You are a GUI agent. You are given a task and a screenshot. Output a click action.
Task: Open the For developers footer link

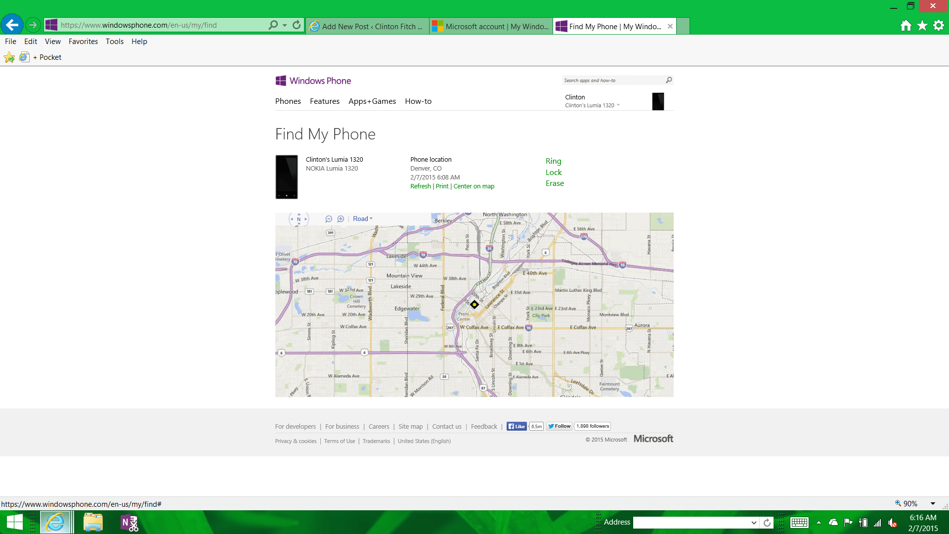[295, 427]
